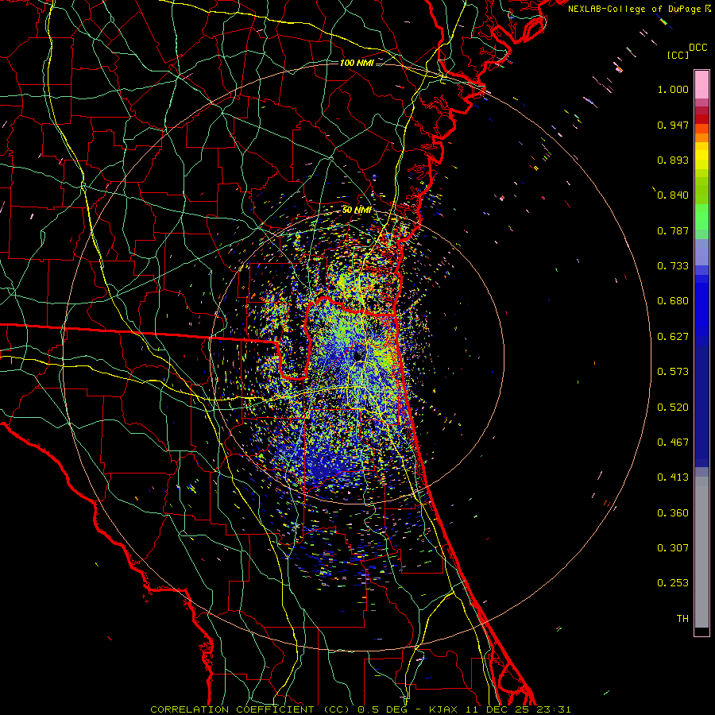The width and height of the screenshot is (715, 715).
Task: Click the 0.947 color scale value
Action: tap(673, 125)
